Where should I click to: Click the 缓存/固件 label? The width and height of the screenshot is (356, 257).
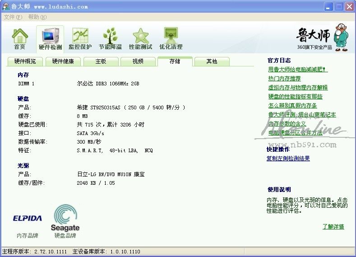(x=31, y=183)
